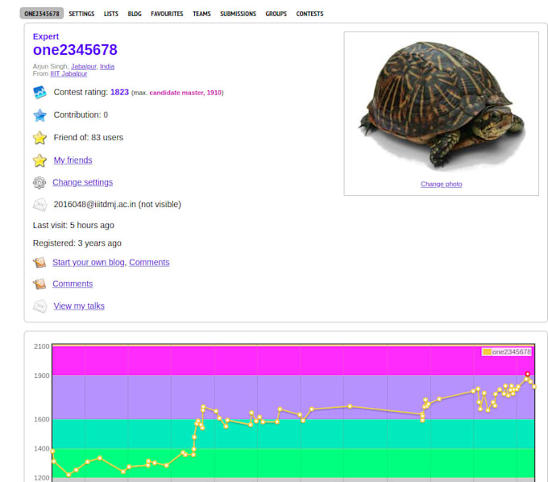Click the star icon beside My friends
Screen dimensions: 548x482
[x=39, y=160]
